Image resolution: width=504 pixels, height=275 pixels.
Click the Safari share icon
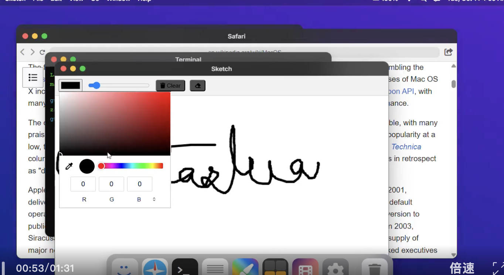pos(448,52)
